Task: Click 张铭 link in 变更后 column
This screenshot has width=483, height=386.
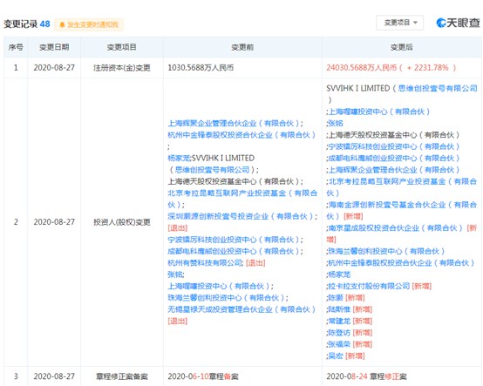Action: coord(336,124)
